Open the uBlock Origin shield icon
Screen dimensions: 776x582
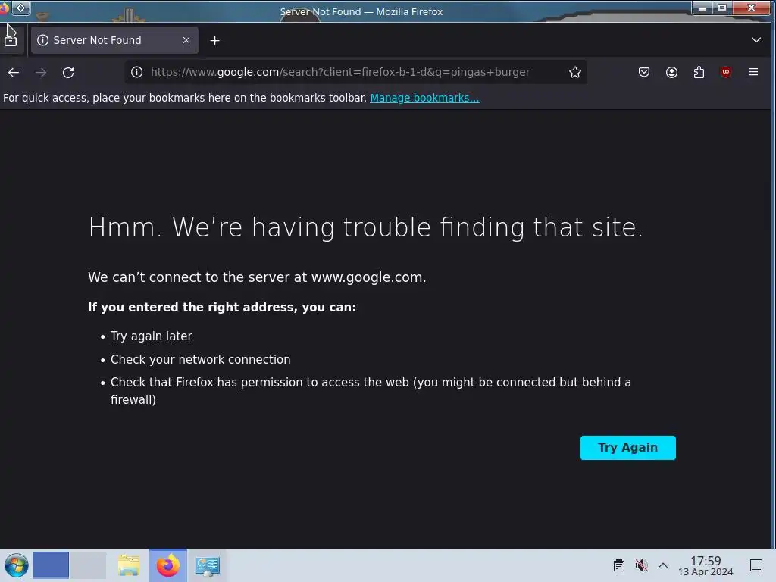pyautogui.click(x=725, y=72)
